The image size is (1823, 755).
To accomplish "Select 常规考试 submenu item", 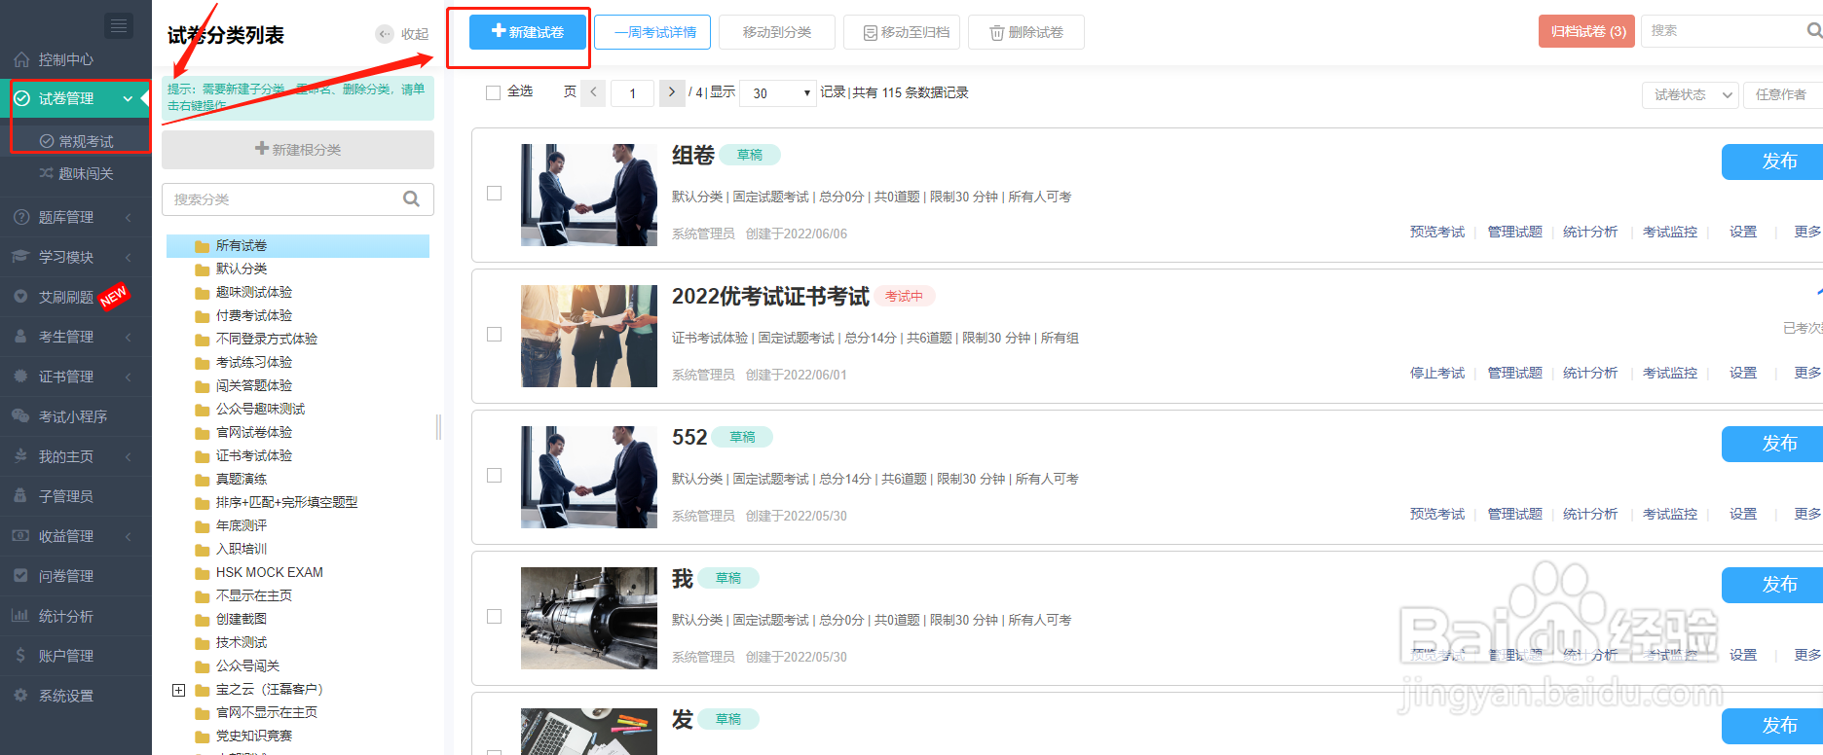I will pos(86,141).
